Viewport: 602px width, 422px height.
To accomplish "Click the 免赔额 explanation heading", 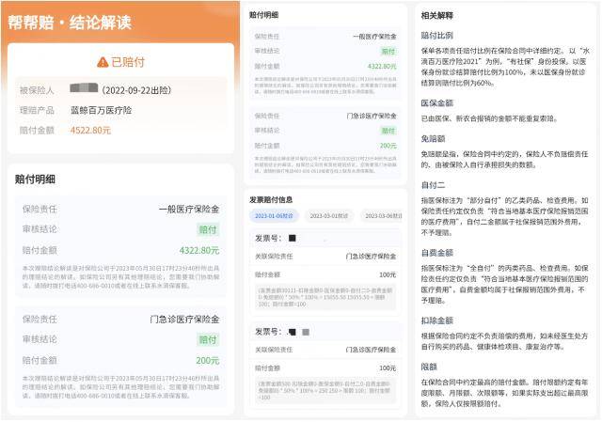I will click(x=432, y=137).
